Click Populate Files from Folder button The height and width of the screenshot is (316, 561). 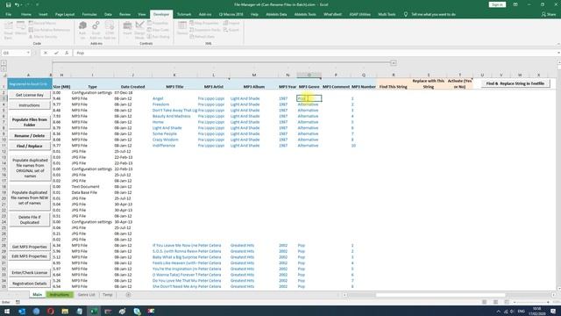point(29,122)
